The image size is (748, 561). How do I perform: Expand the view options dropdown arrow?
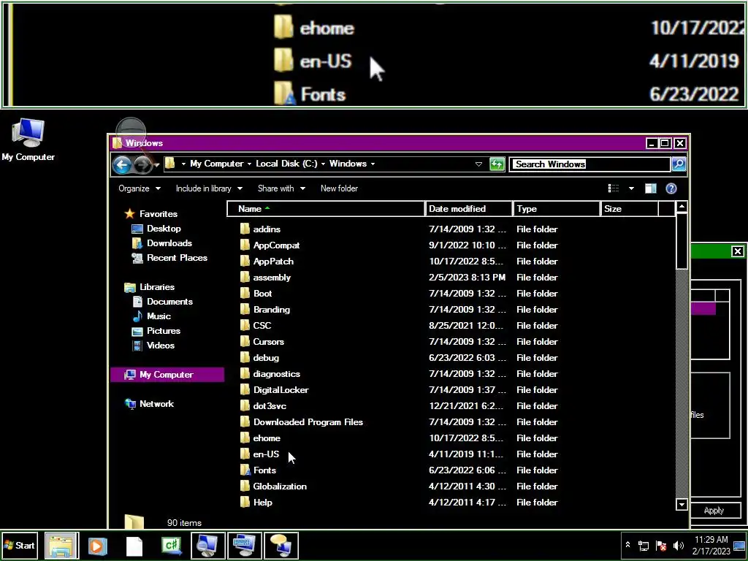631,188
